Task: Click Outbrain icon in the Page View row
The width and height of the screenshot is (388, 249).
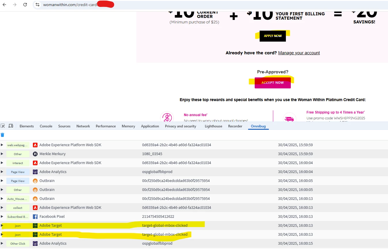Action: (x=35, y=181)
